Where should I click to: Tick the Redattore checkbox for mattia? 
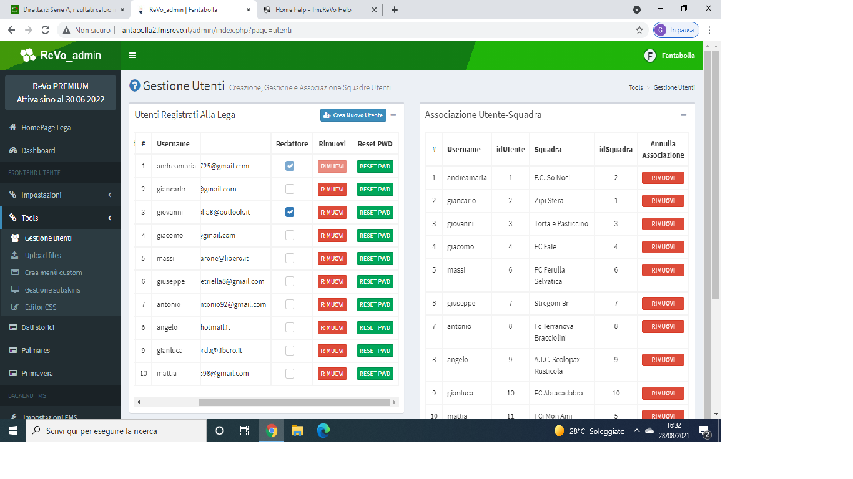[x=290, y=374]
